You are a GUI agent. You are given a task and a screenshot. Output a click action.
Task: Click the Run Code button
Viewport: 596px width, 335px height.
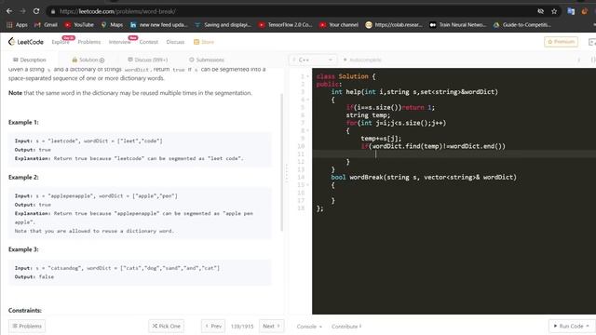[x=571, y=326]
